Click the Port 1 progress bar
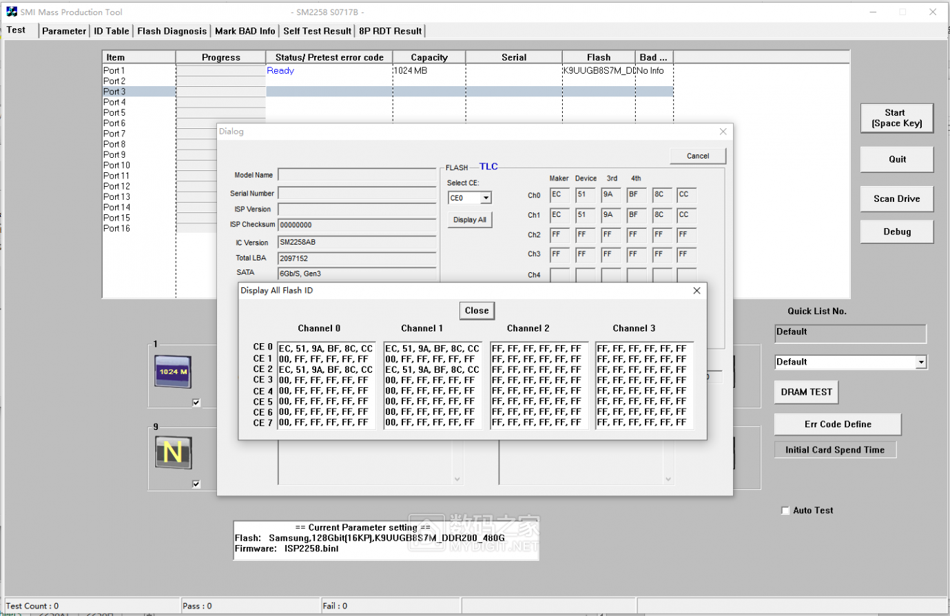 click(x=220, y=70)
